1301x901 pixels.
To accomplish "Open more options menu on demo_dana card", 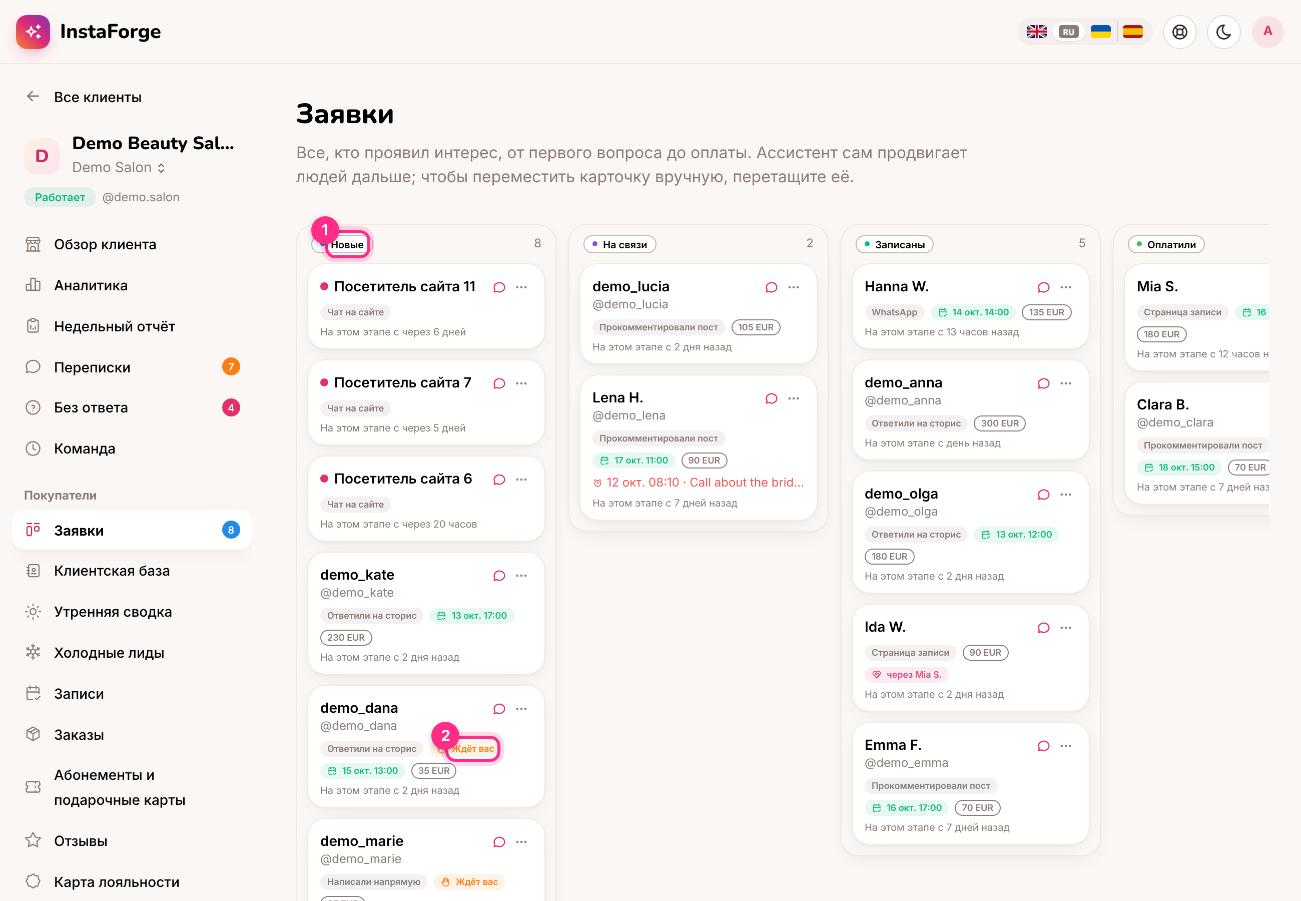I will click(521, 708).
